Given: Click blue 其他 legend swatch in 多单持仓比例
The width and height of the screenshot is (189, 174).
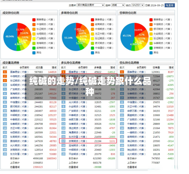Looking at the screenshot, I should click(x=93, y=53).
